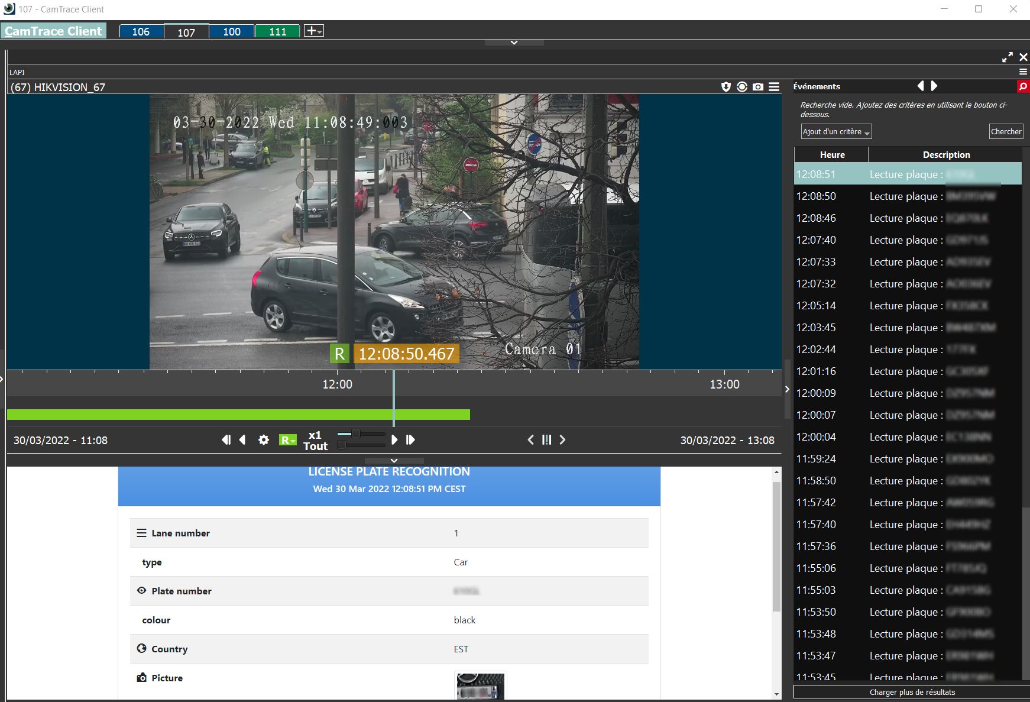Viewport: 1030px width, 702px height.
Task: Switch to tab 106
Action: pyautogui.click(x=141, y=32)
